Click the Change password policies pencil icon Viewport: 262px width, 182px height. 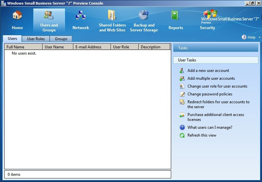click(182, 94)
